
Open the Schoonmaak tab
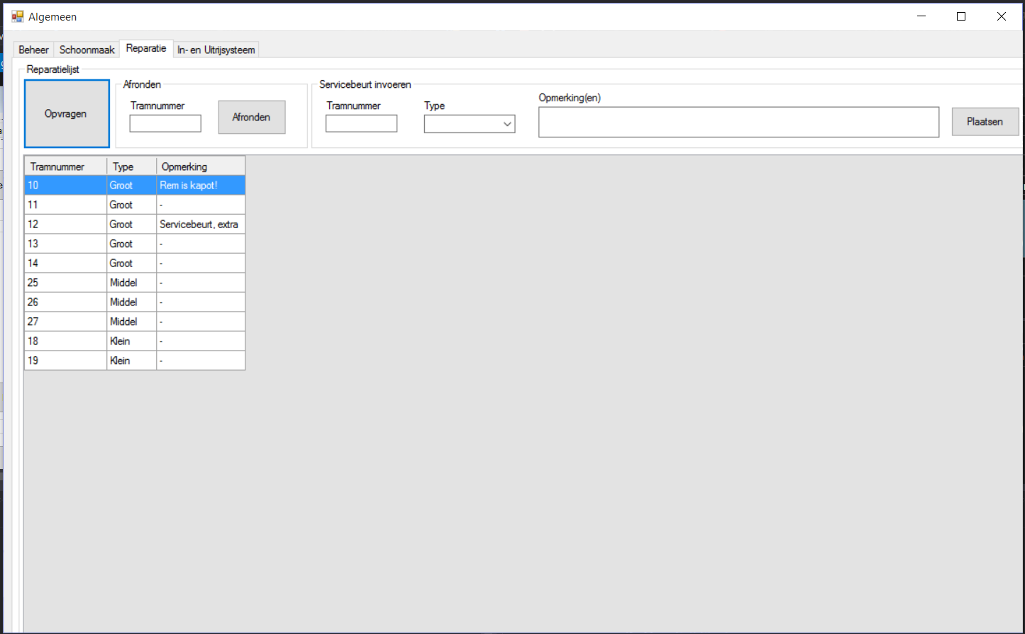pyautogui.click(x=87, y=50)
